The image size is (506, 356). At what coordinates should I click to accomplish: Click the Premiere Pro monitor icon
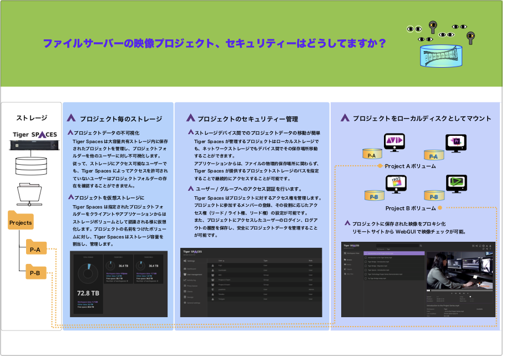coord(456,143)
